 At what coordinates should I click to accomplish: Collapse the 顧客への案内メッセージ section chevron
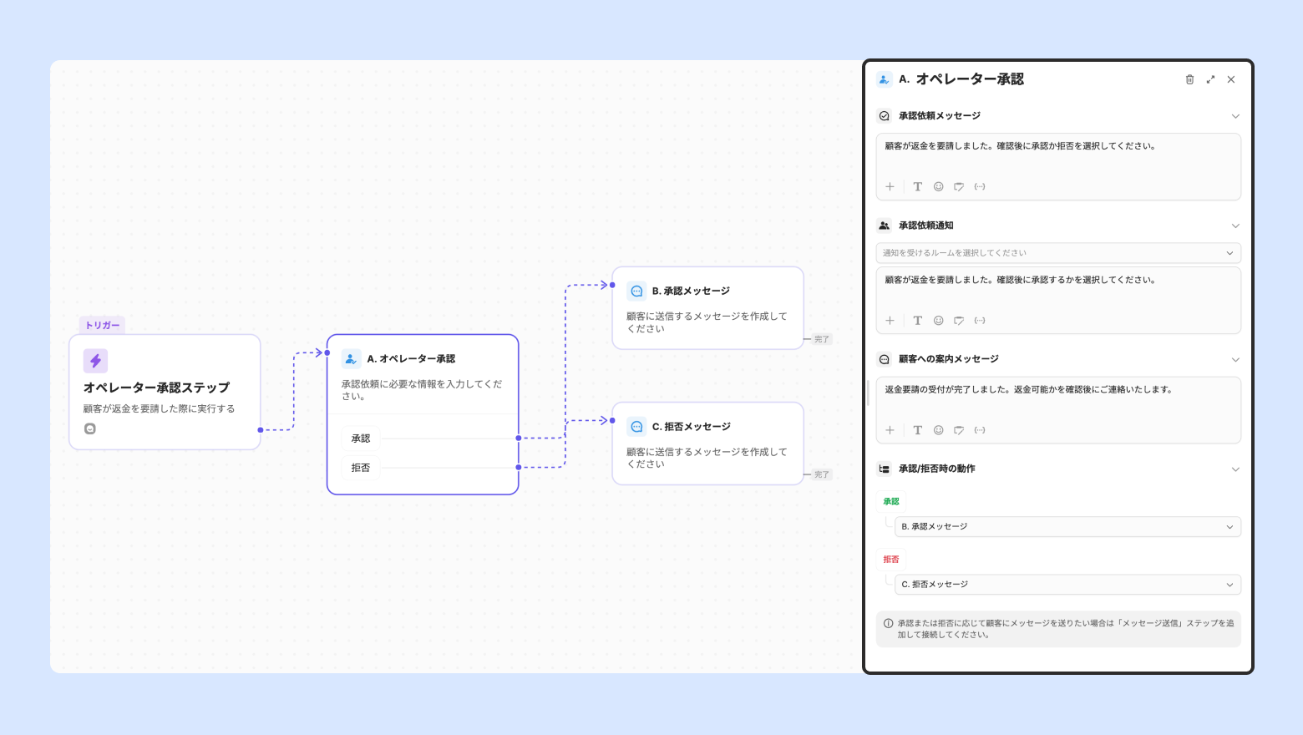[1235, 359]
